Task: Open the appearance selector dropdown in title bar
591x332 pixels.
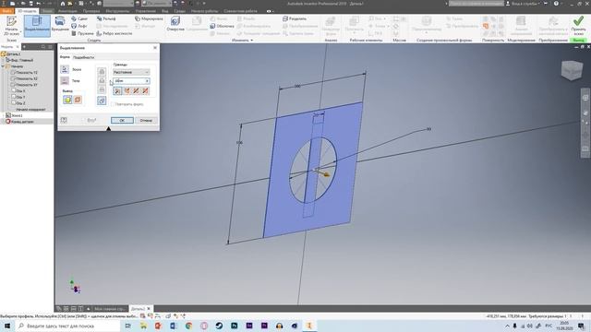Action: [157, 4]
